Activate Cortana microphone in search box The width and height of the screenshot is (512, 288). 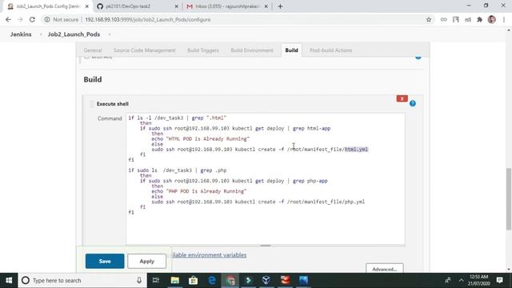(x=139, y=280)
